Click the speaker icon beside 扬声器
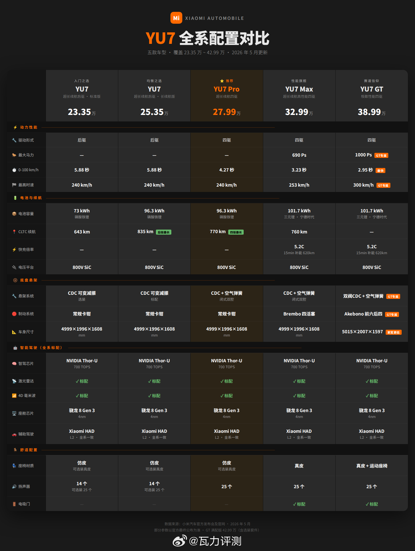Screen dimensions: 415x551 click(14, 486)
